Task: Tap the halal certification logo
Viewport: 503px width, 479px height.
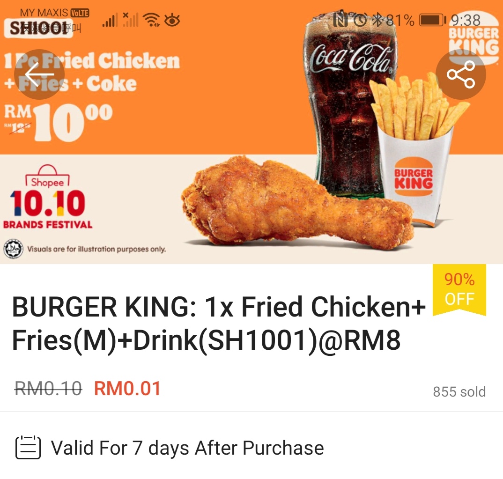Action: pos(13,249)
